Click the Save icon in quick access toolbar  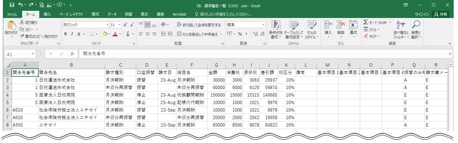point(12,5)
